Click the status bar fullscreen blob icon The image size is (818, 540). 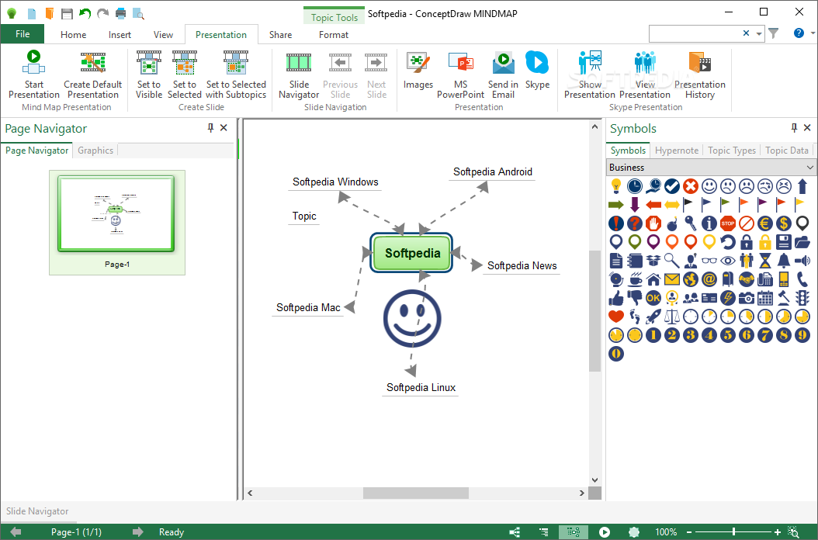(x=634, y=531)
